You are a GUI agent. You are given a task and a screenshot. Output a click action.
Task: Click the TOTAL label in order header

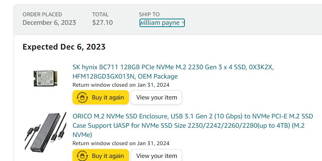click(x=100, y=14)
